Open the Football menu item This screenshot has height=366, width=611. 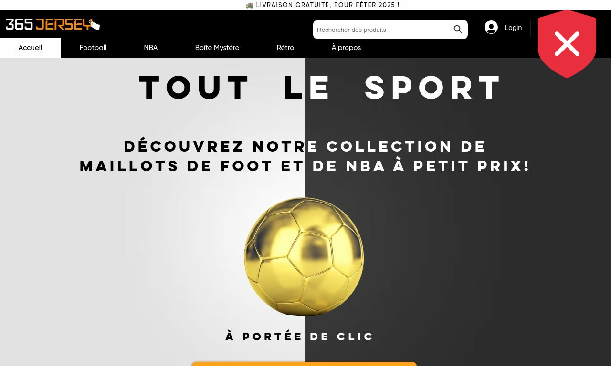point(93,48)
